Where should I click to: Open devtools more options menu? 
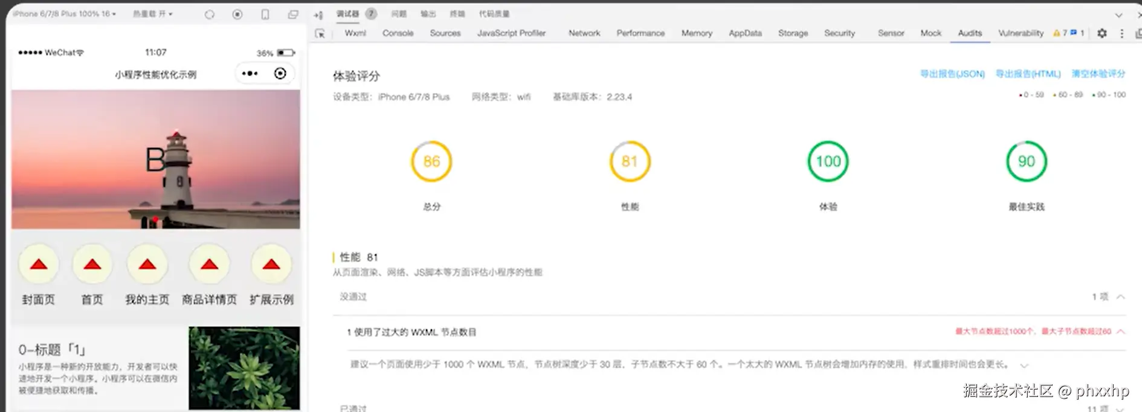(x=1122, y=33)
